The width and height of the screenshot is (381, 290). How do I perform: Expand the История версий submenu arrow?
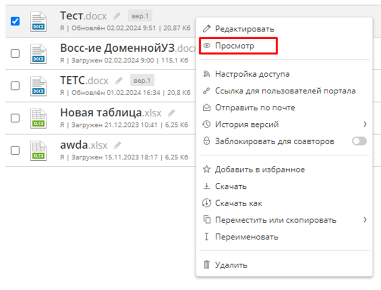tap(365, 125)
